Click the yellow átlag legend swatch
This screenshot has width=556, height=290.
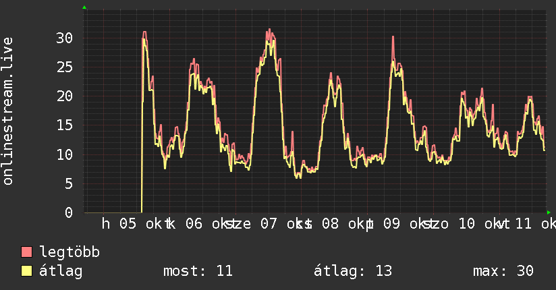point(26,270)
